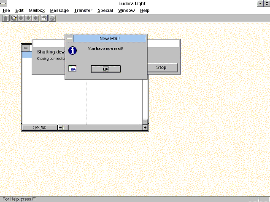Image resolution: width=270 pixels, height=202 pixels.
Task: Maximize or restore the Eudora Light window
Action: coord(267,3)
